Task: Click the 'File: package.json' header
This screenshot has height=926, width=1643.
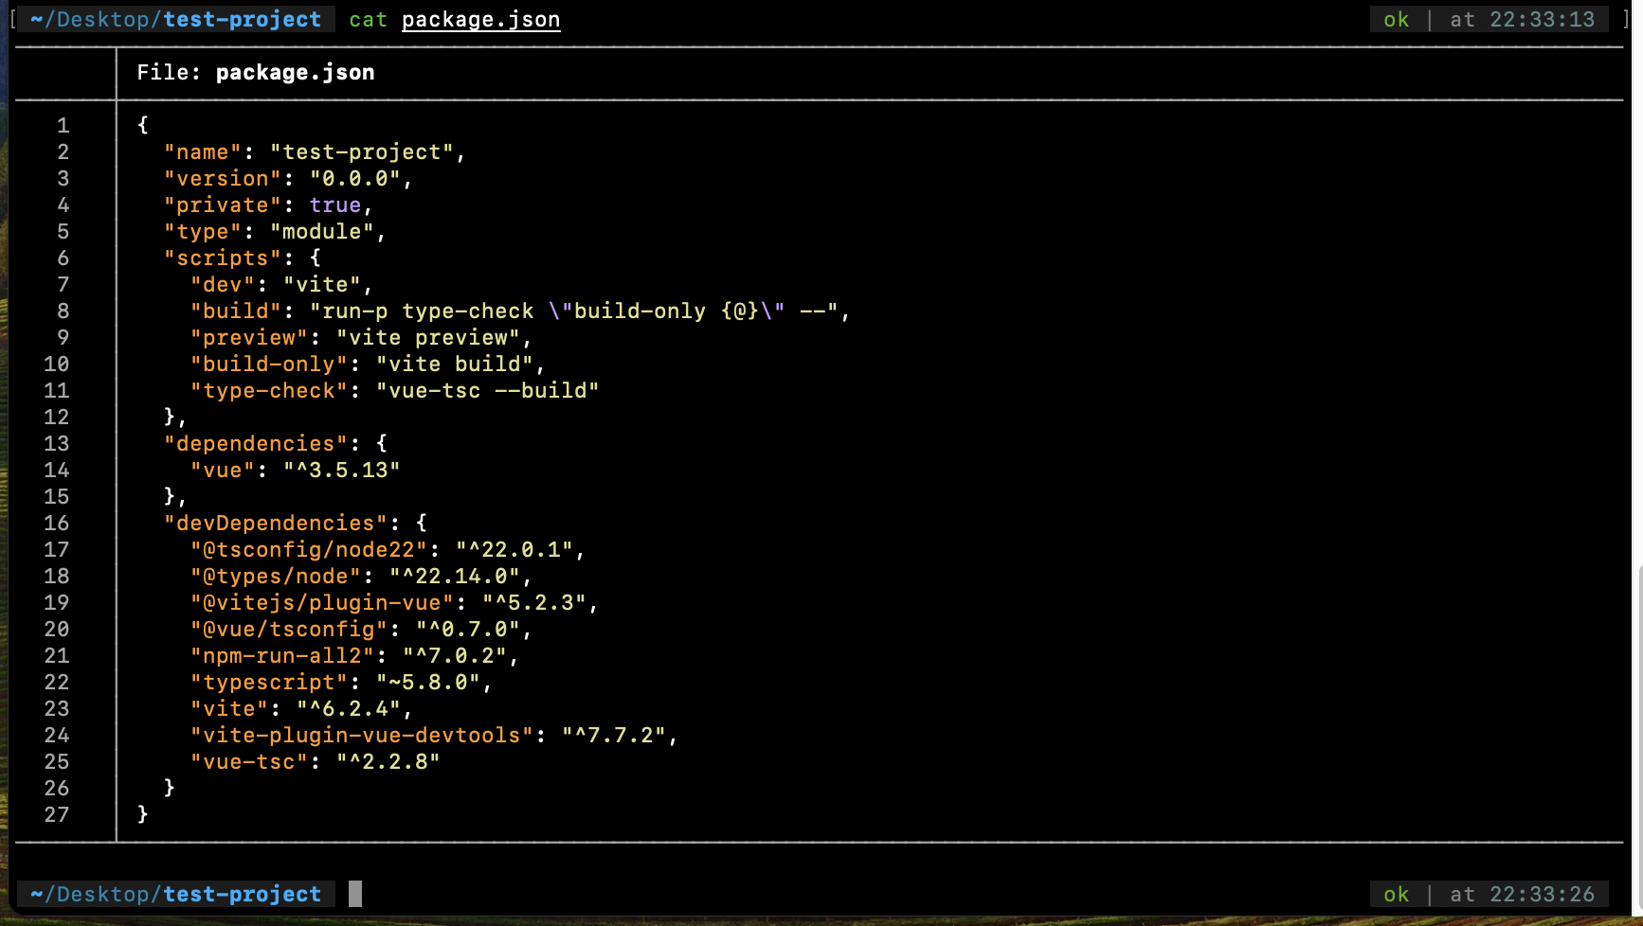Action: click(256, 73)
